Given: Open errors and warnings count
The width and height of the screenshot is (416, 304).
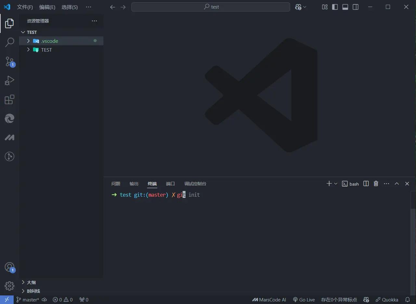Looking at the screenshot, I should (x=63, y=300).
